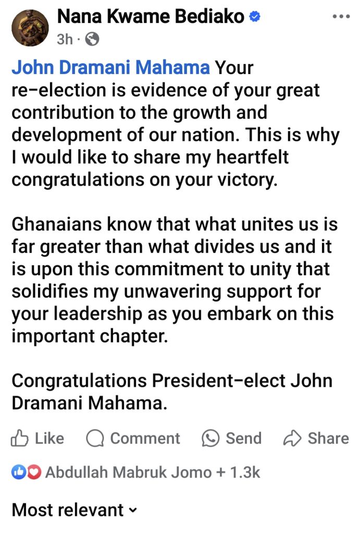Click the 3h post timestamp
The width and height of the screenshot is (360, 534).
click(65, 40)
